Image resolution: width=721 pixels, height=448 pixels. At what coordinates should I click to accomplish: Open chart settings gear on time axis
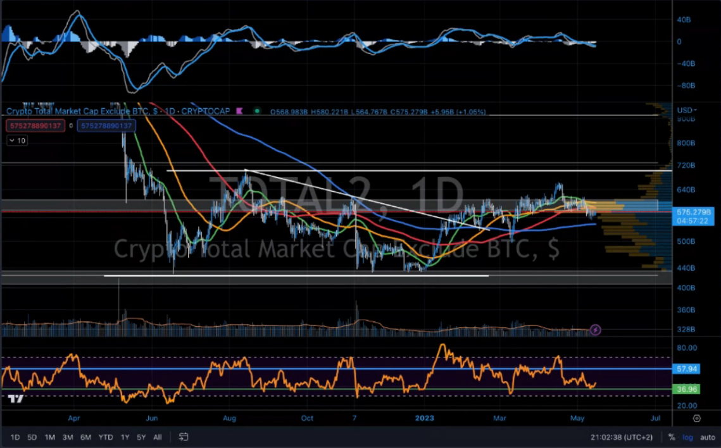(696, 418)
